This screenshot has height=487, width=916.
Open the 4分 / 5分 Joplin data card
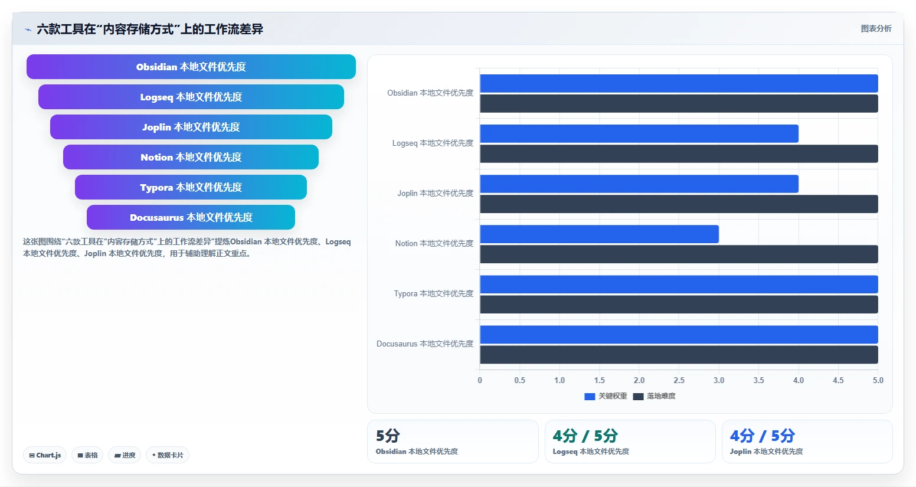click(x=807, y=442)
